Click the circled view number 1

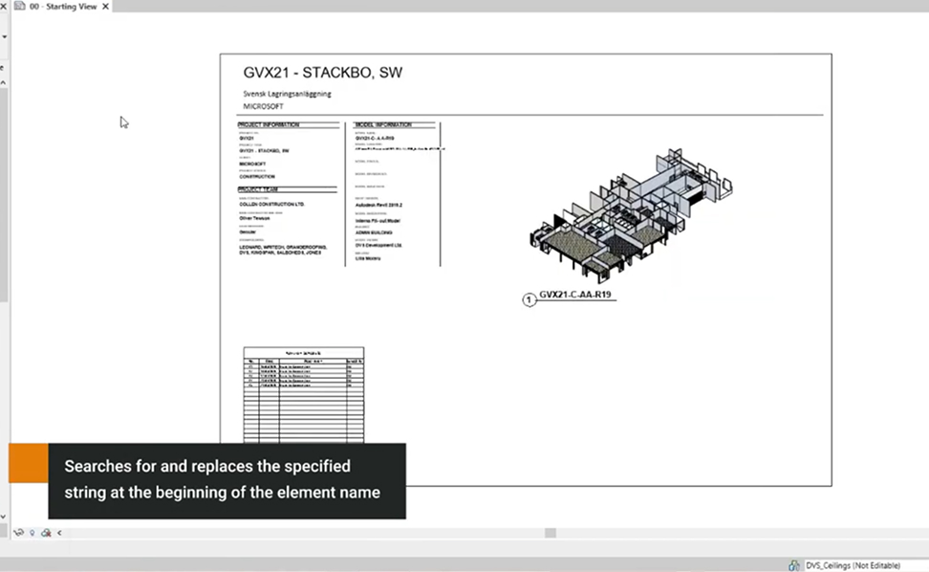point(529,300)
